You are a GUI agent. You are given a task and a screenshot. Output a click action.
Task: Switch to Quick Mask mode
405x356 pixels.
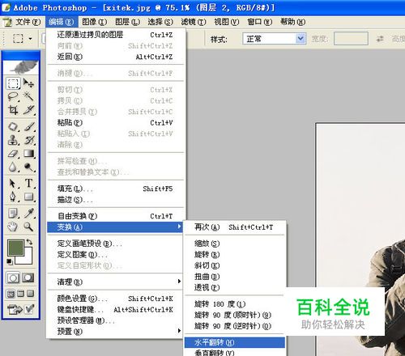28,278
